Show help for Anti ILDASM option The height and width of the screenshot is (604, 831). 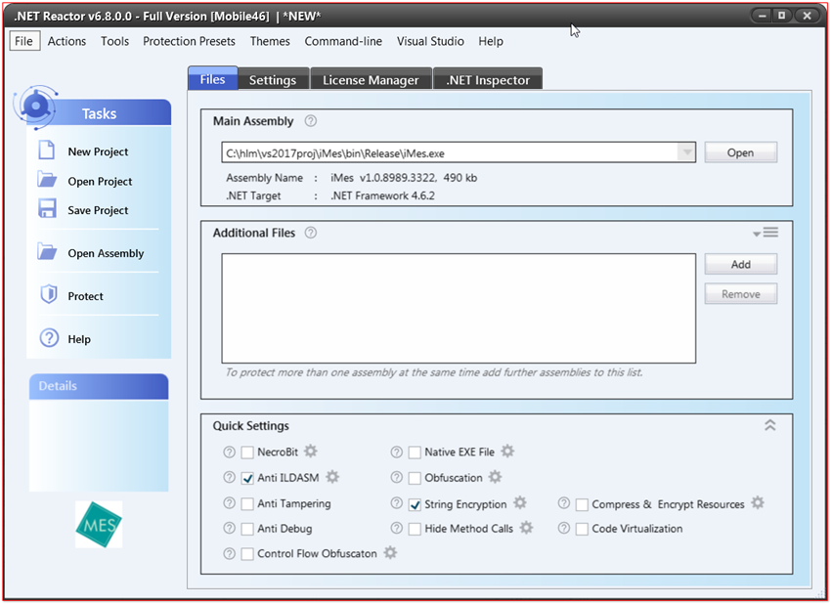pos(229,477)
